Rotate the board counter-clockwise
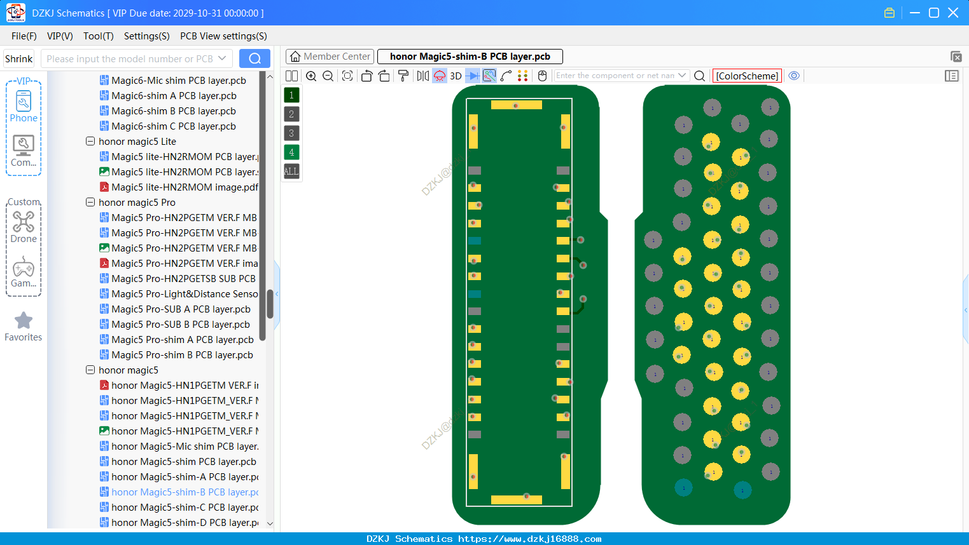The height and width of the screenshot is (545, 969). point(366,76)
